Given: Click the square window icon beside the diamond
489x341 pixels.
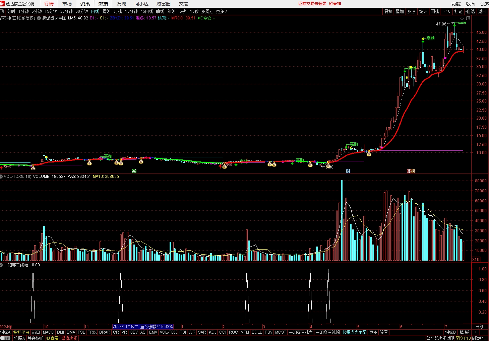Looking at the screenshot, I should pos(468,18).
